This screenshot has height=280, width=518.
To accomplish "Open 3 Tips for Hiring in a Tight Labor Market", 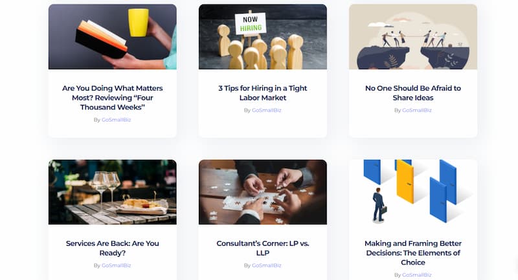I will (263, 93).
